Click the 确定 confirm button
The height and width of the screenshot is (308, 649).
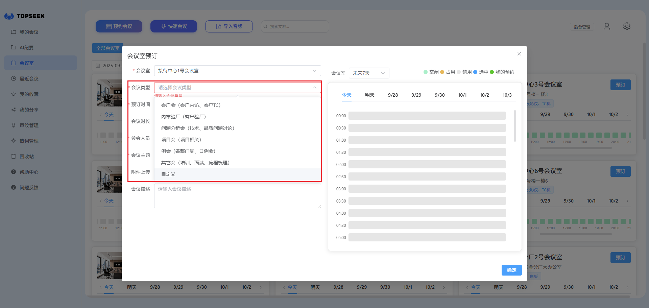point(511,270)
